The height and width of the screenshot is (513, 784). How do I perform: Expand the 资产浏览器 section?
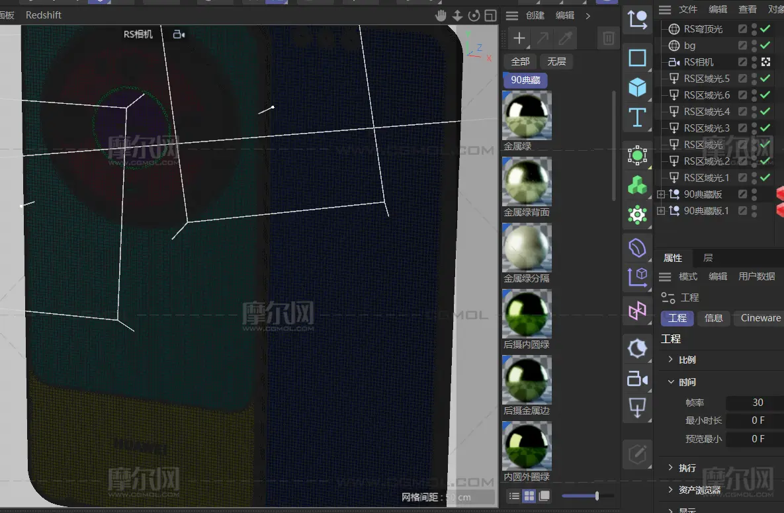point(671,489)
